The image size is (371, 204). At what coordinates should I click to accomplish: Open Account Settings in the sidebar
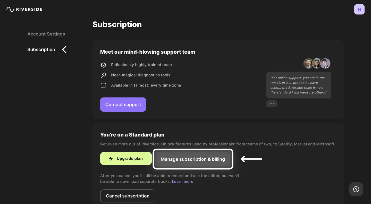[46, 34]
